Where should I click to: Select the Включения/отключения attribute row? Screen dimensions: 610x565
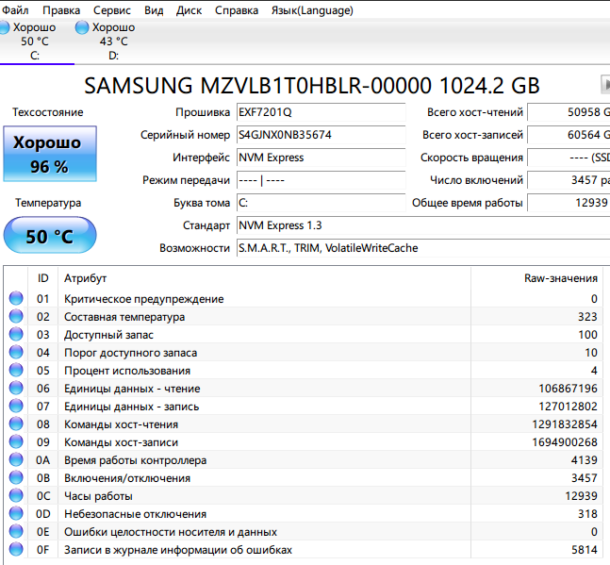pyautogui.click(x=283, y=478)
